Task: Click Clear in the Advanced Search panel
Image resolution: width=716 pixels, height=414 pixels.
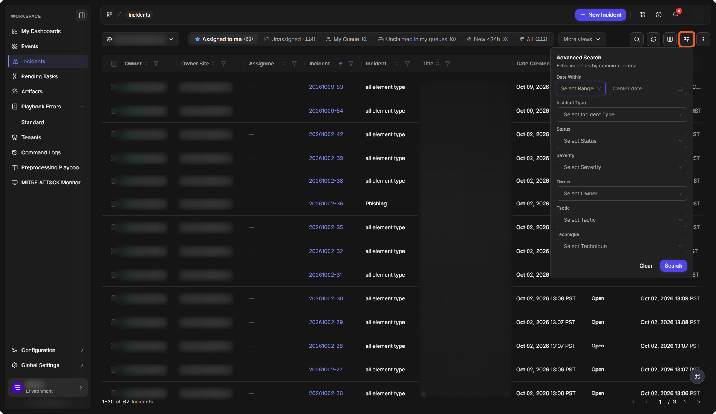Action: 646,266
